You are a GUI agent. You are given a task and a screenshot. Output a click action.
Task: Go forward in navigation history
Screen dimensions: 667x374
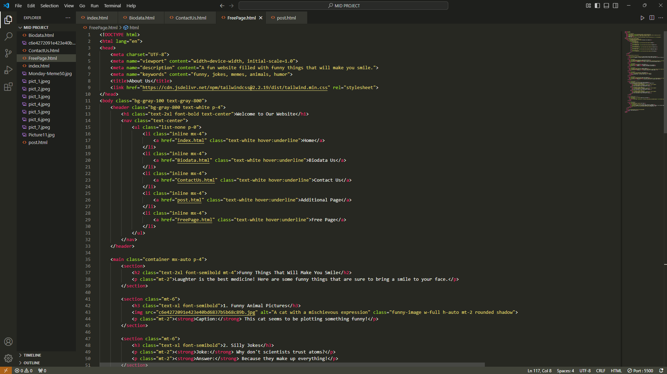(x=231, y=6)
